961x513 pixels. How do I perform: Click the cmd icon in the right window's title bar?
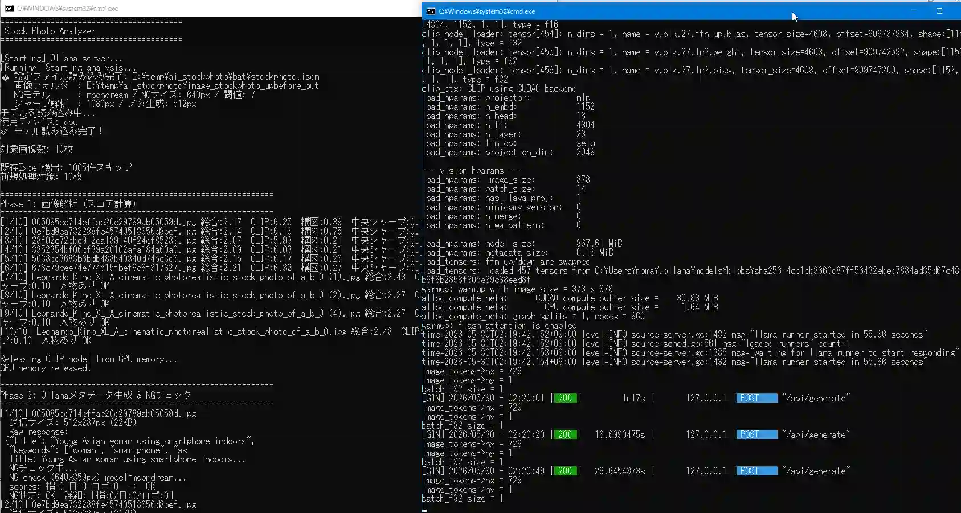[x=431, y=11]
